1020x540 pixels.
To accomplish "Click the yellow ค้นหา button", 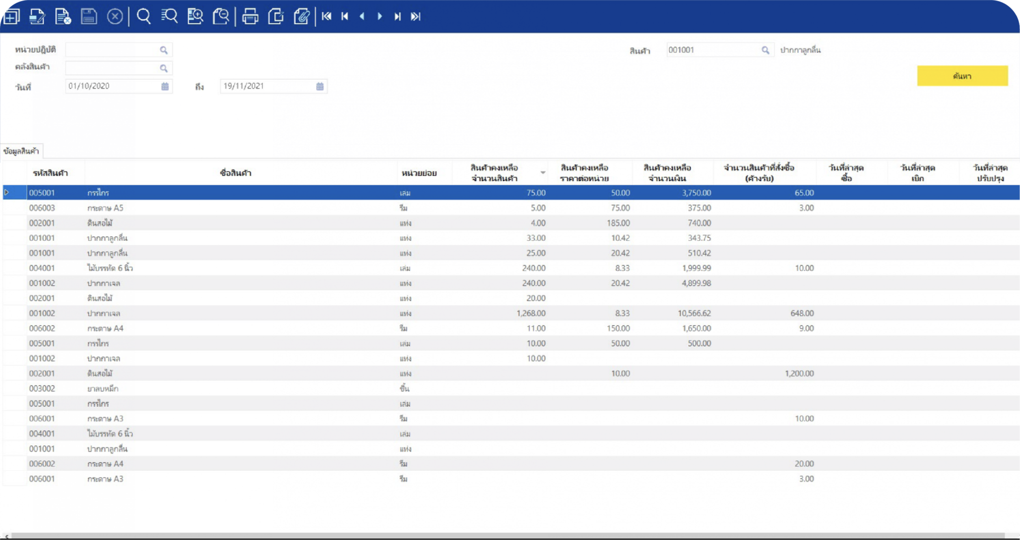I will (962, 76).
